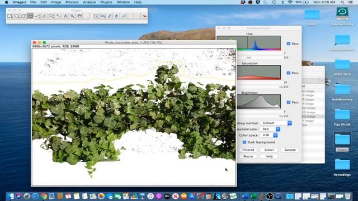Uncheck the Dark background checkbox
The width and height of the screenshot is (358, 201).
(244, 142)
